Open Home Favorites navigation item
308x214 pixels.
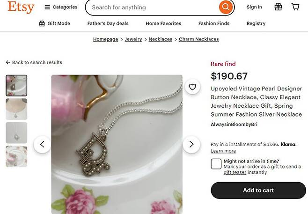pos(163,23)
